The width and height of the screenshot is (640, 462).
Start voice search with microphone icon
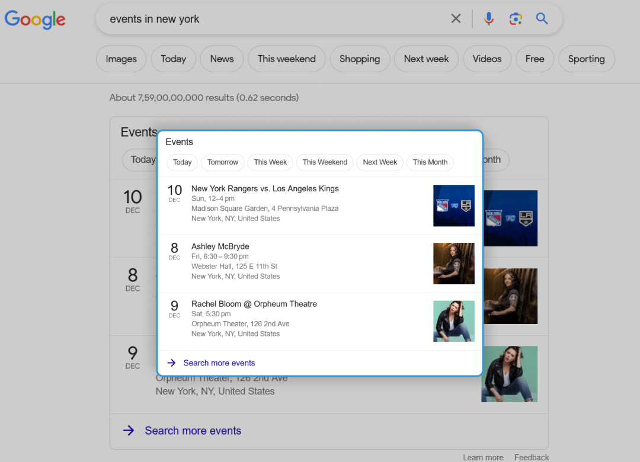(x=488, y=19)
